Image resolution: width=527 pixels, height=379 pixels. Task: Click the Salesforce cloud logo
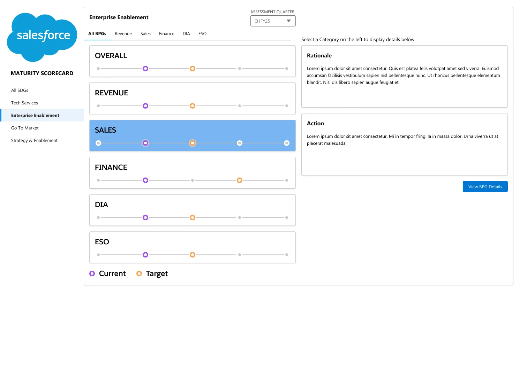[42, 37]
